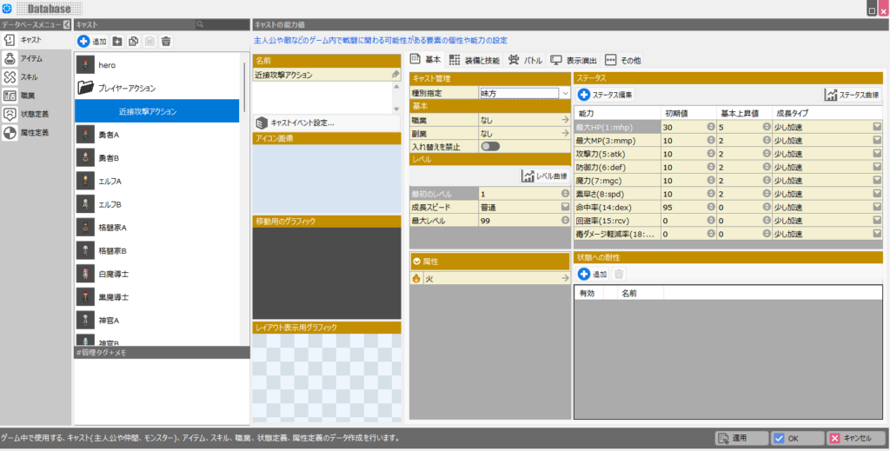Open 属性定義 in the database menu

tap(33, 133)
